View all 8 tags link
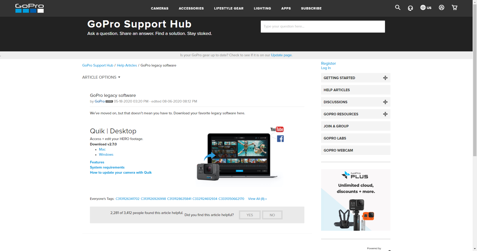 [257, 199]
